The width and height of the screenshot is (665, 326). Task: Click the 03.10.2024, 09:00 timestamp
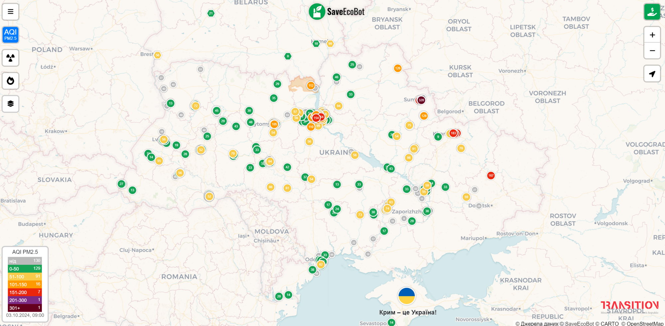pyautogui.click(x=25, y=315)
